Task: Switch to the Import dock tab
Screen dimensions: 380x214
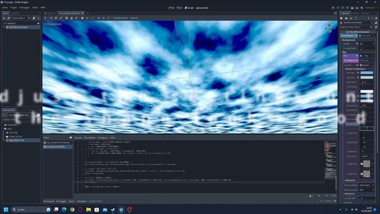Action: pos(15,13)
